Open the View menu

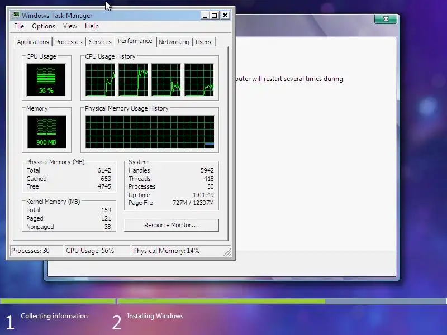(70, 26)
